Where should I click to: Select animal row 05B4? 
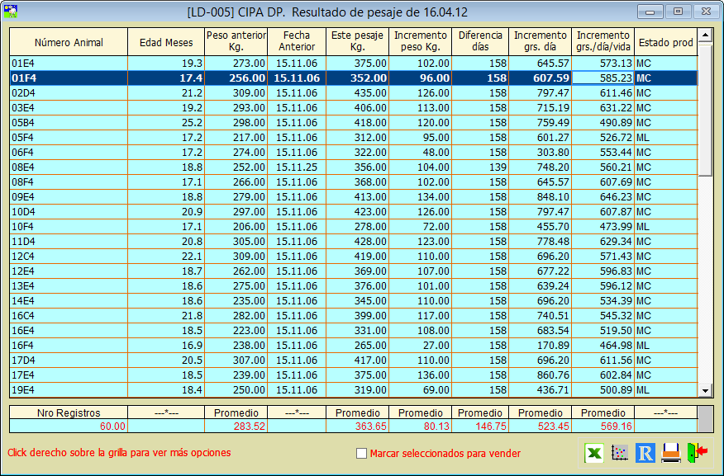[69, 122]
